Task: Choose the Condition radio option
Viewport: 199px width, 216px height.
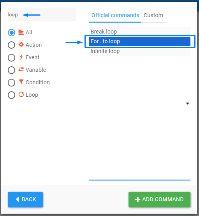Action: click(11, 83)
